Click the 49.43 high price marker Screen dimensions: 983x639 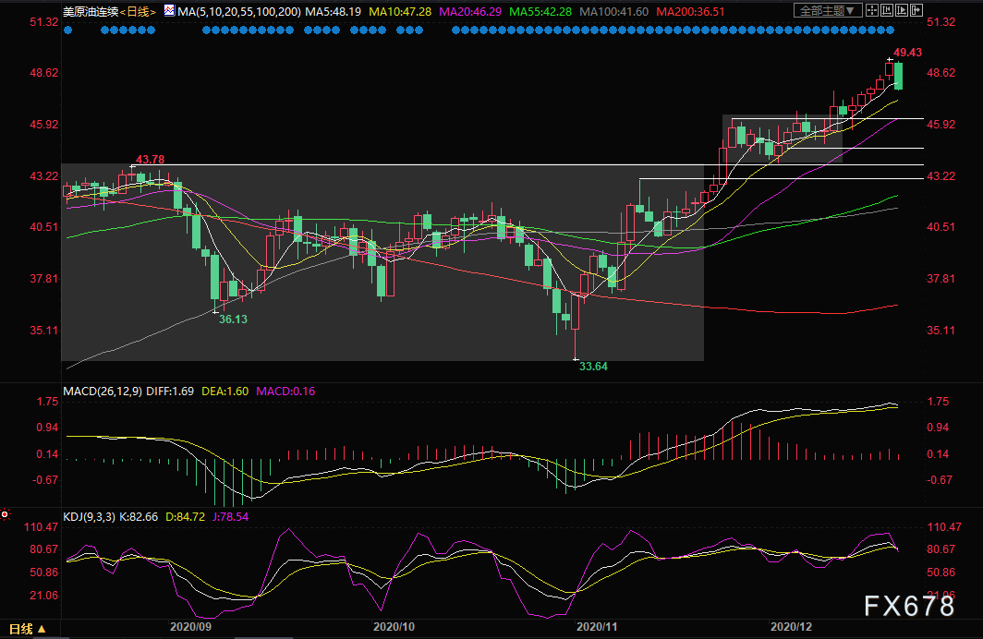[907, 53]
